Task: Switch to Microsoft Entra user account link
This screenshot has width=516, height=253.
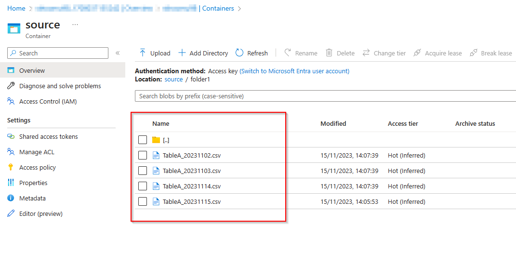Action: [294, 71]
